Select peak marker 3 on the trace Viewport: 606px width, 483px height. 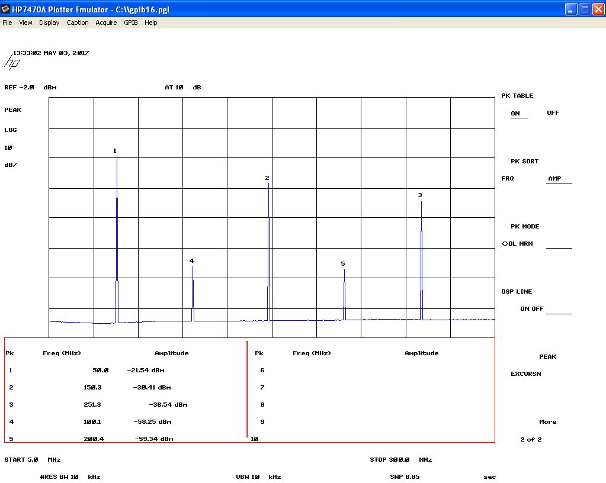420,195
